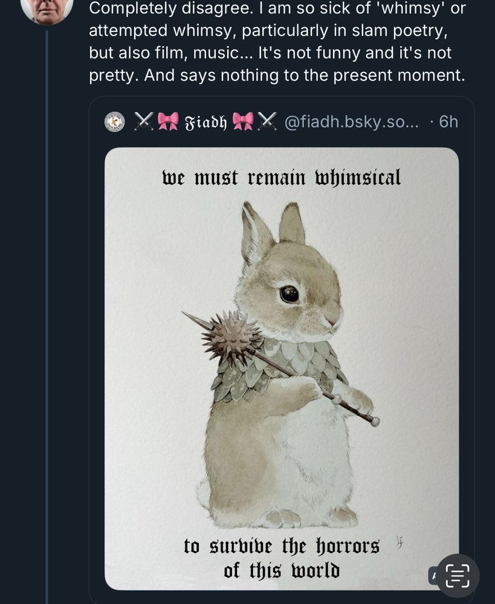Open the quoted post card header
This screenshot has height=604, width=495.
tap(282, 122)
